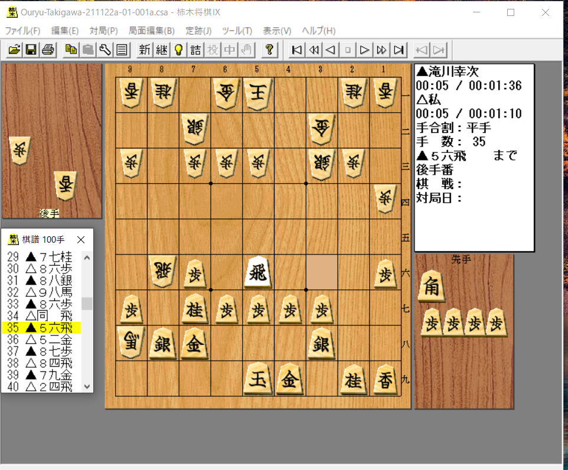
Task: Start a new game with 新 button
Action: pyautogui.click(x=145, y=50)
